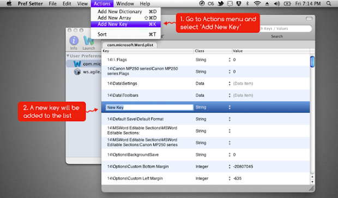Viewport: 338px width, 198px height.
Task: Open the Apple menu
Action: tap(9, 3)
